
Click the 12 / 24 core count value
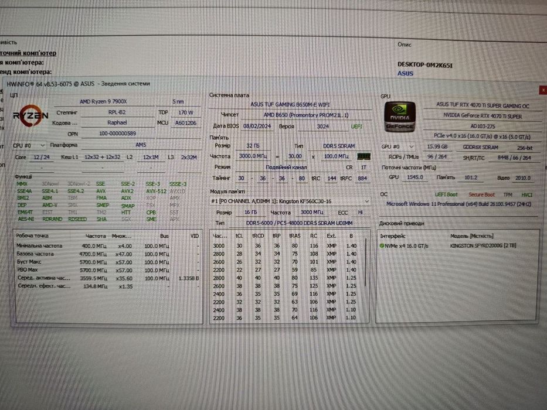click(41, 157)
